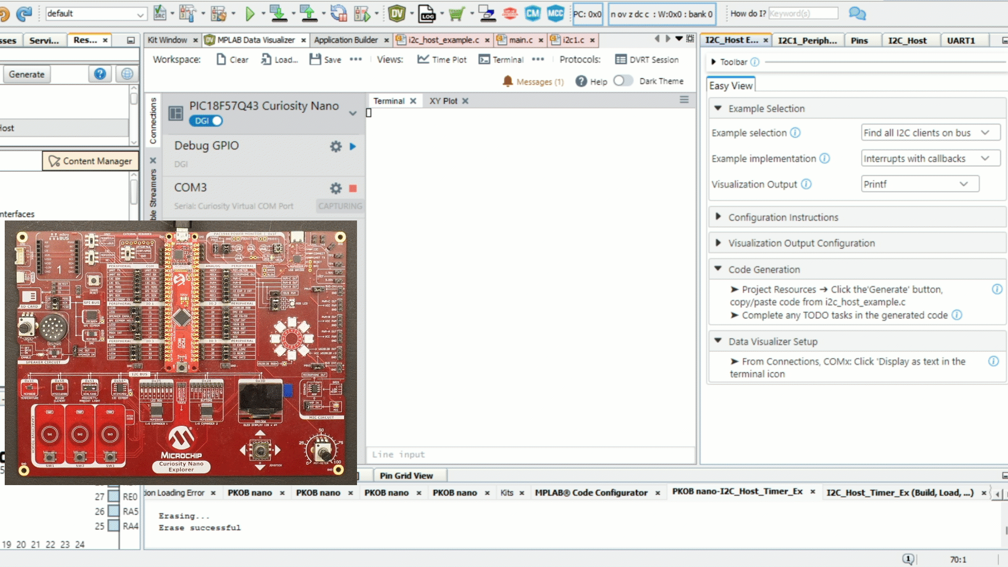1008x567 pixels.
Task: Toggle the DGI switch on Curiosity Nano
Action: pos(206,121)
